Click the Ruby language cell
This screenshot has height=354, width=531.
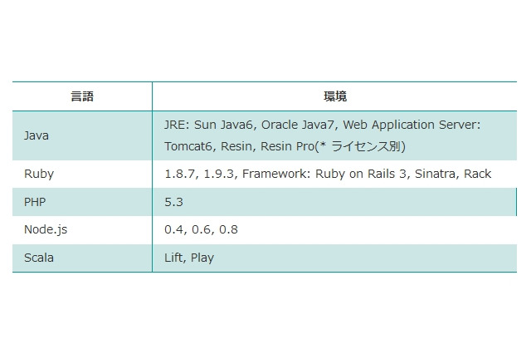[82, 174]
